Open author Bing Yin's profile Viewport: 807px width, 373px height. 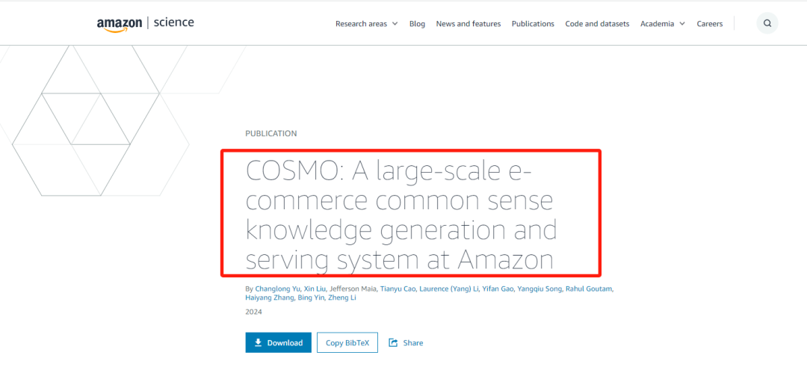point(311,298)
